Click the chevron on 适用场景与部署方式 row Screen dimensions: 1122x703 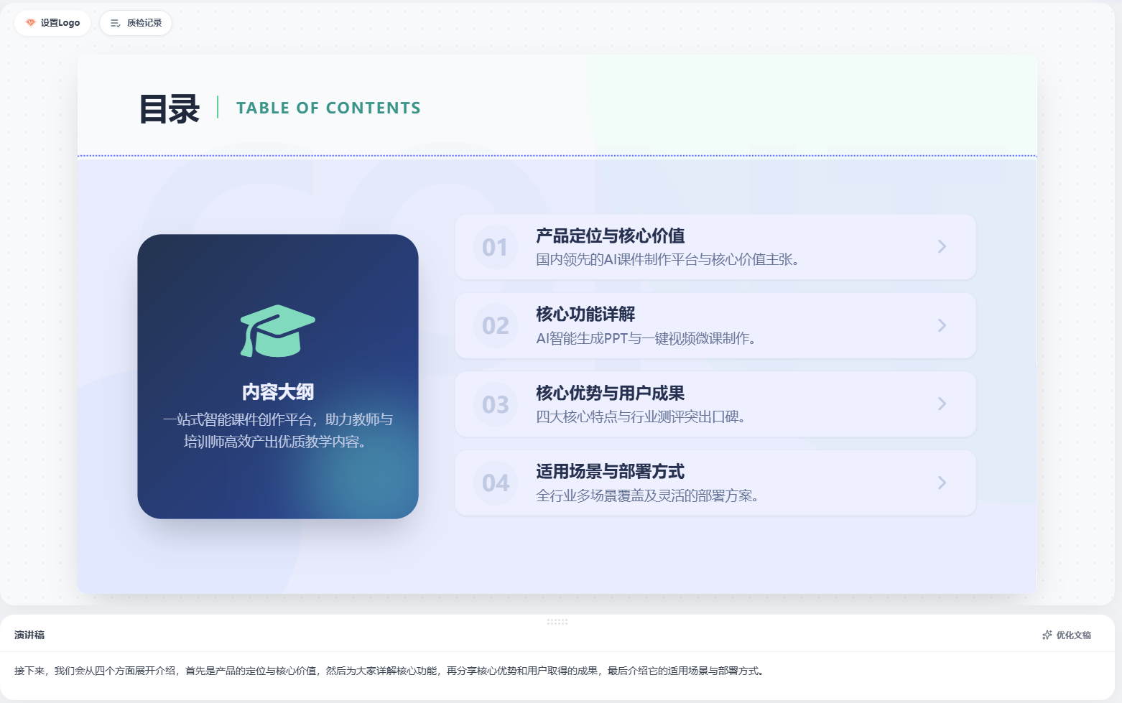click(942, 483)
